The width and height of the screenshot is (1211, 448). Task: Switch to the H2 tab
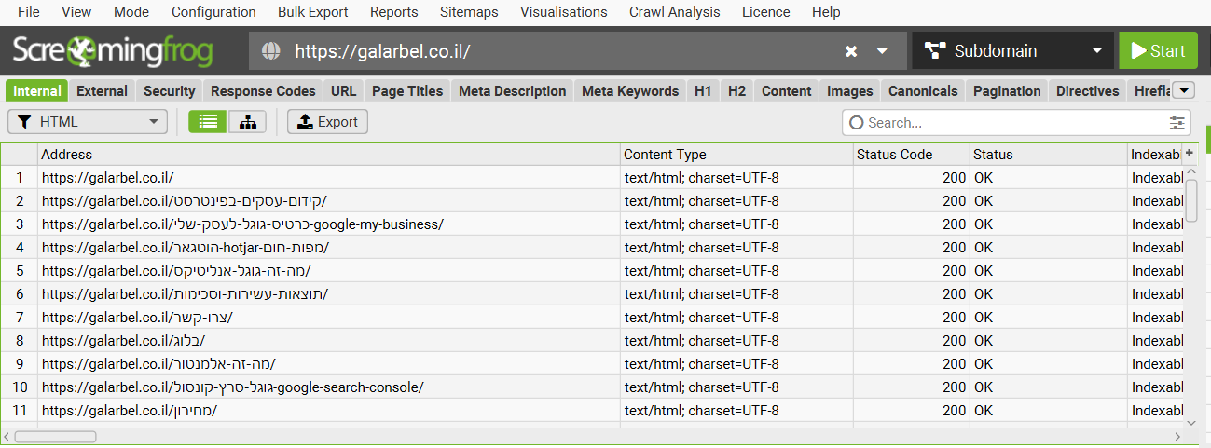737,91
